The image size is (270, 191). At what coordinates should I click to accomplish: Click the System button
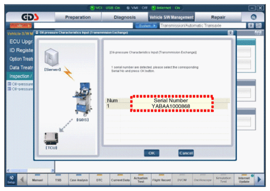pos(146,26)
